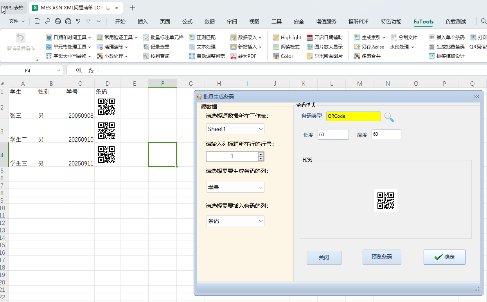The image size is (487, 302).
Task: Click 生成批量条码 tool
Action: point(447,47)
